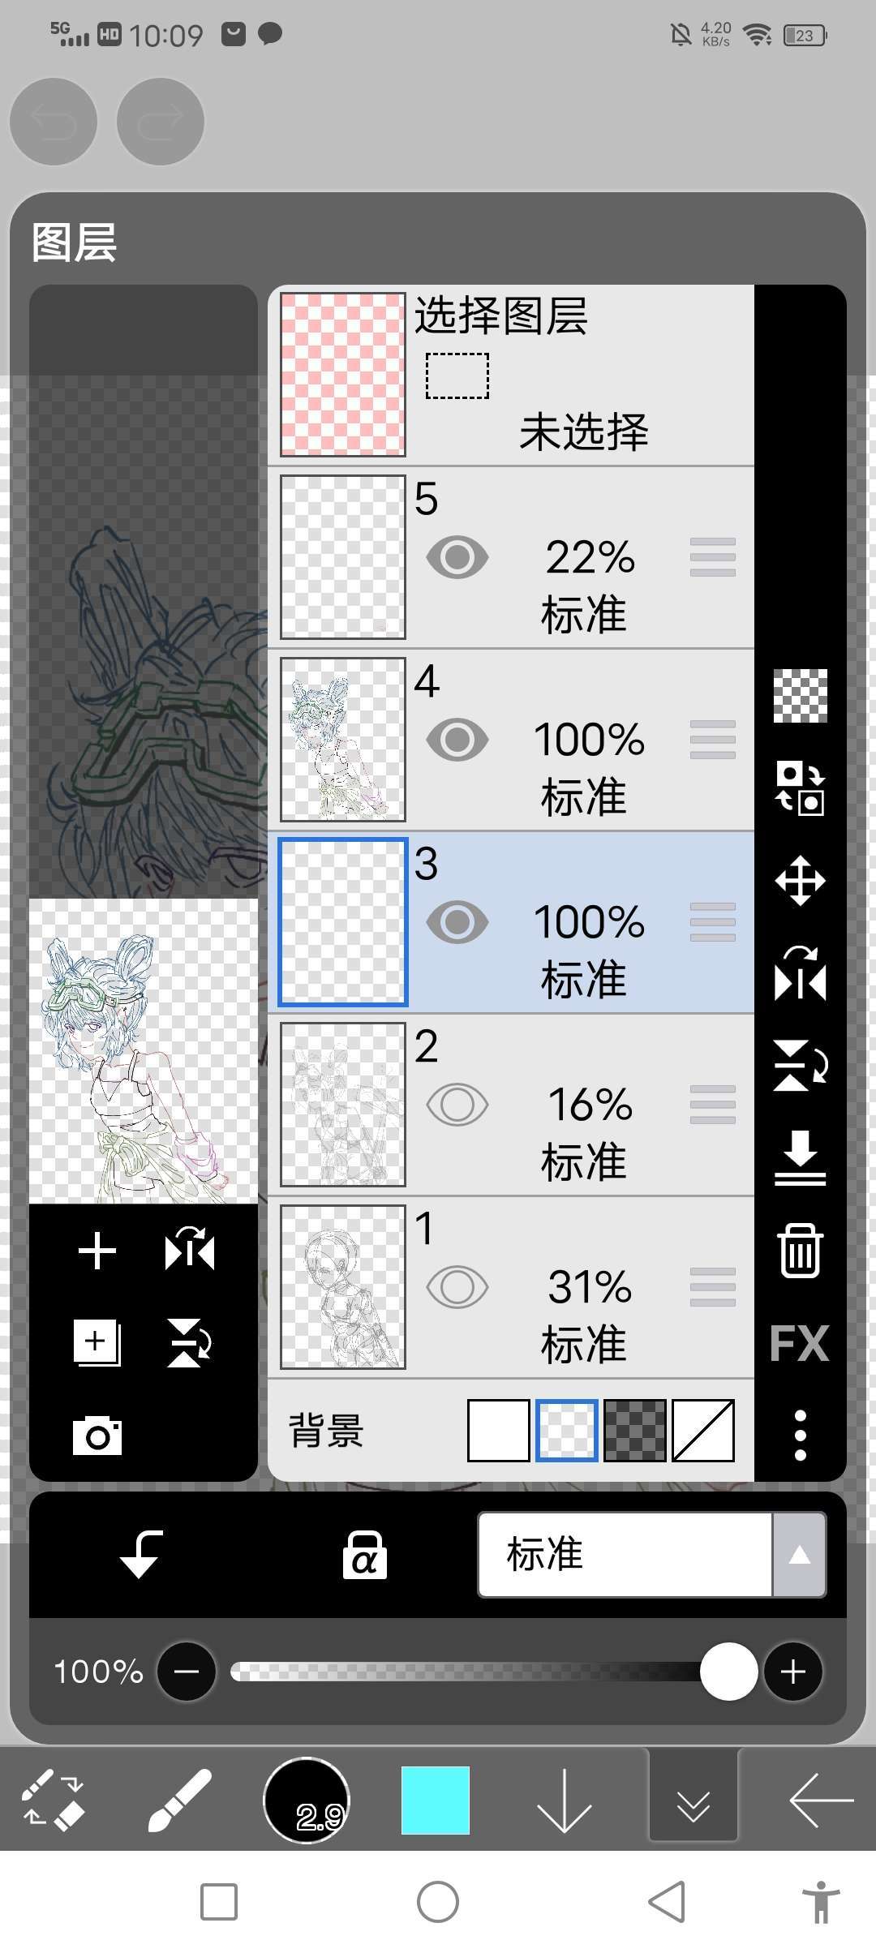Open the three-dot more options menu

click(800, 1436)
